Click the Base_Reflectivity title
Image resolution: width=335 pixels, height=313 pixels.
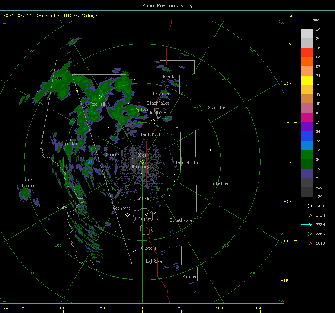coord(167,6)
